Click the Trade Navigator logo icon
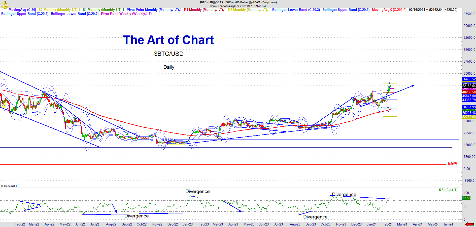The width and height of the screenshot is (476, 227). 4,4
